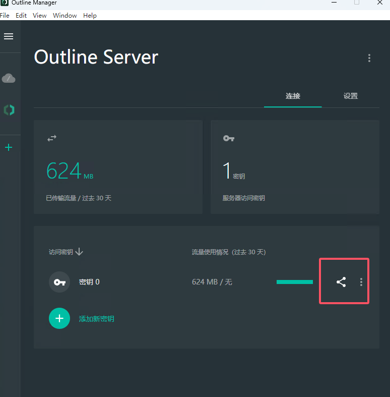Click the key avatar of 密钥 0
390x397 pixels.
point(59,282)
